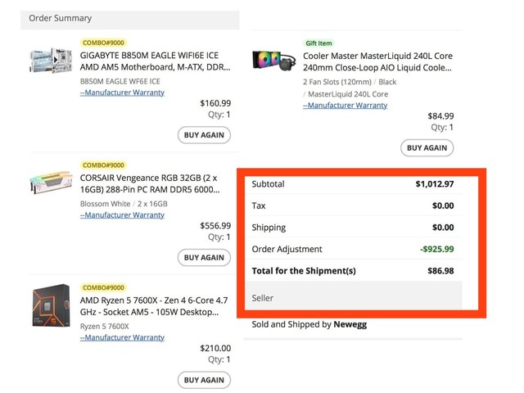Click the Tax $0.00 value

(443, 206)
